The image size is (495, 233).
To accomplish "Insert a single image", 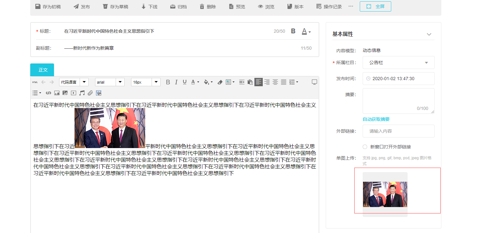I will tap(57, 93).
